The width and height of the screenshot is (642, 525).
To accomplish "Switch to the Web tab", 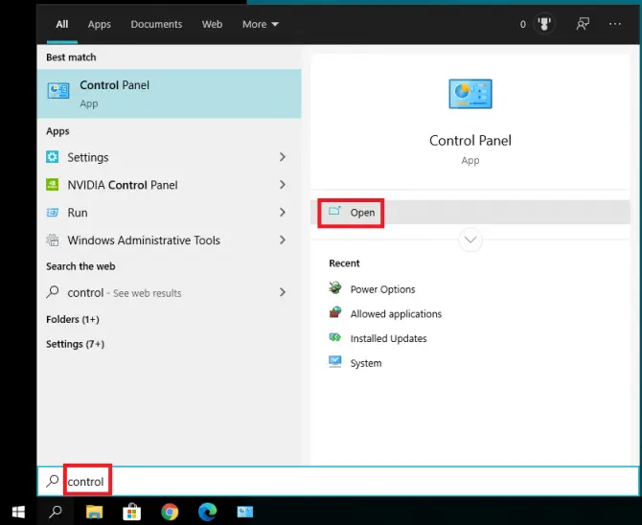I will [x=212, y=24].
